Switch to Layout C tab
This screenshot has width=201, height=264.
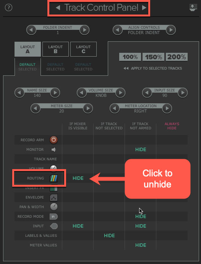(x=83, y=49)
